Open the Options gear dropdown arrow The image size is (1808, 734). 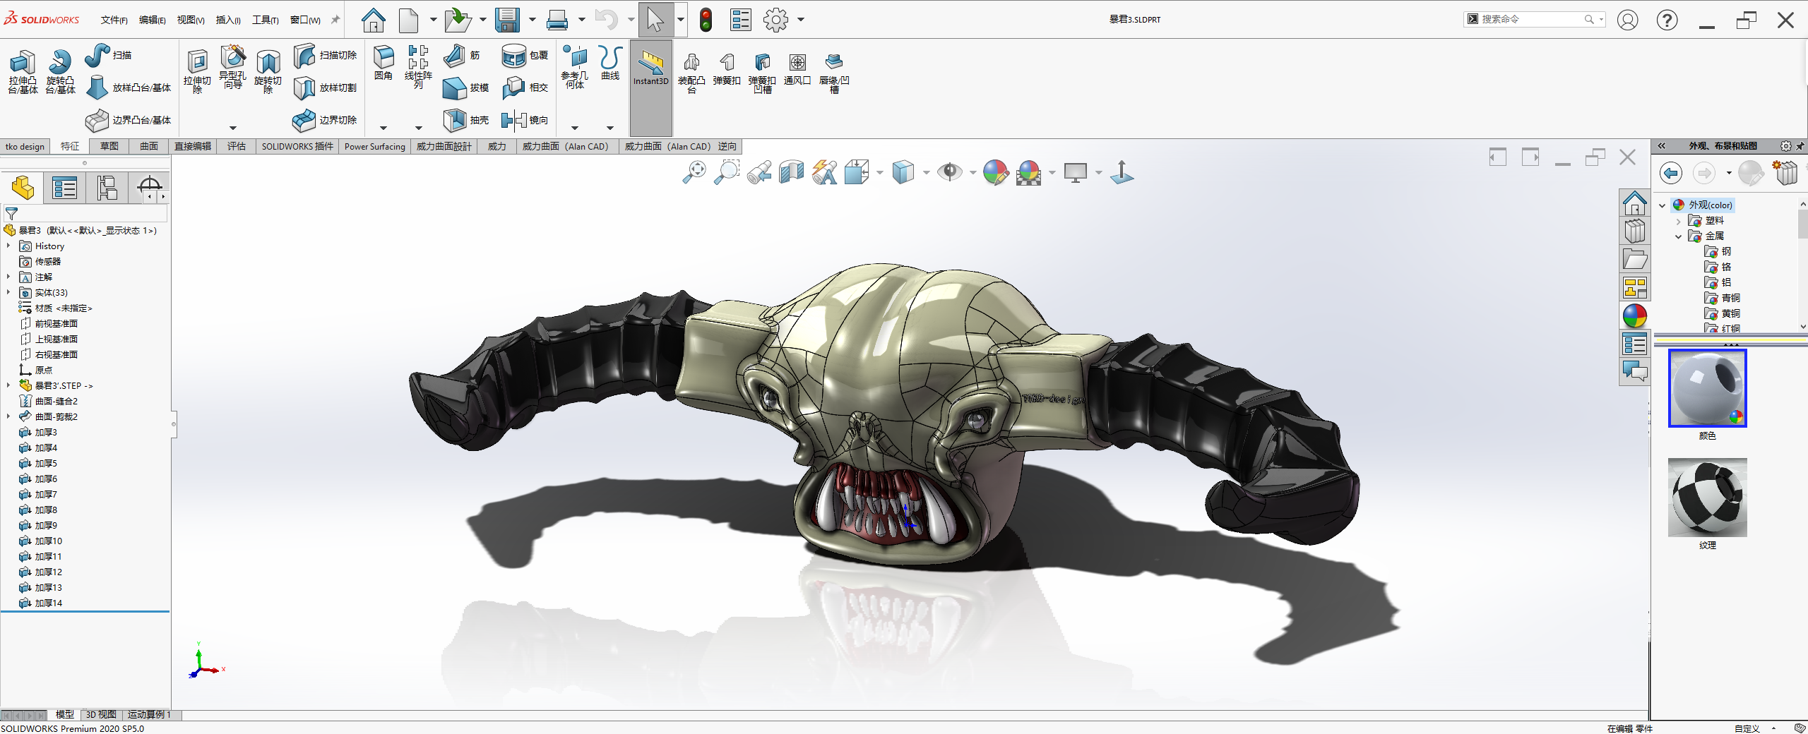tap(801, 20)
